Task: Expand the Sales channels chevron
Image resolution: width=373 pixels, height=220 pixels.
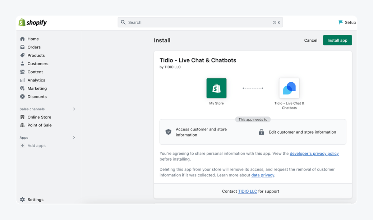Action: point(74,109)
